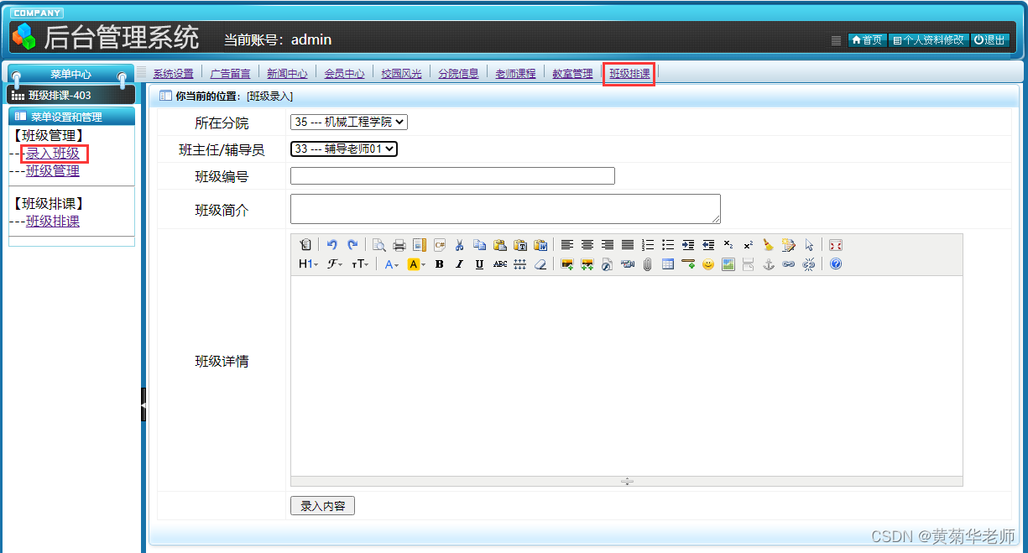Paste from Word
The image size is (1028, 553).
(540, 245)
